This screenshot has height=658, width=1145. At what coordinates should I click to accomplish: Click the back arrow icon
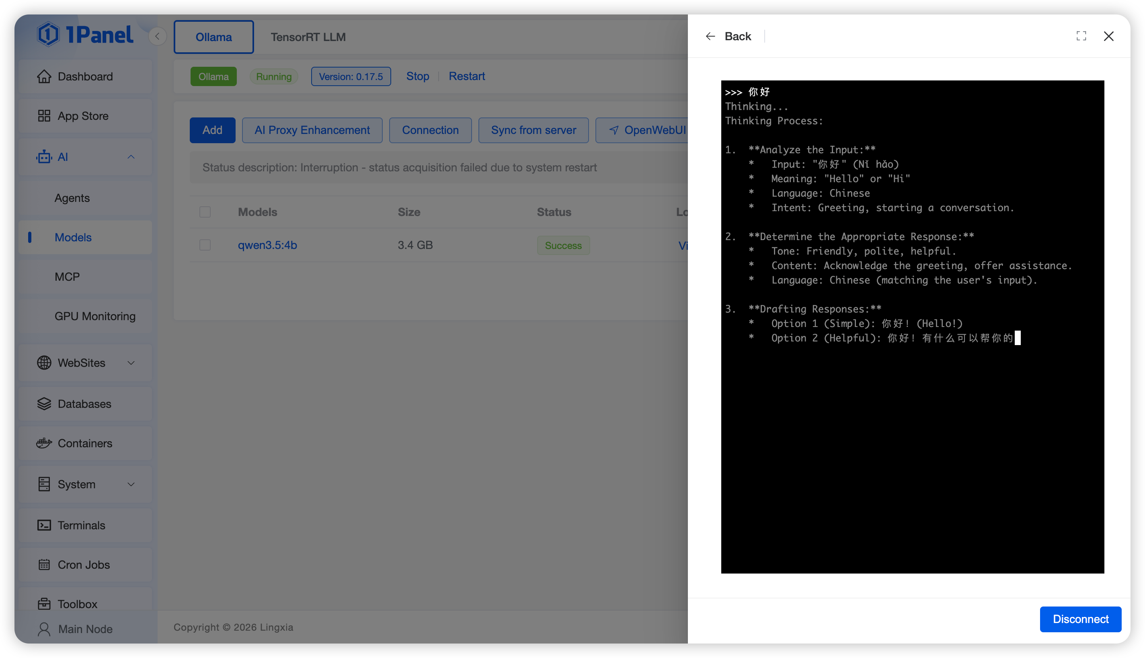pos(710,36)
